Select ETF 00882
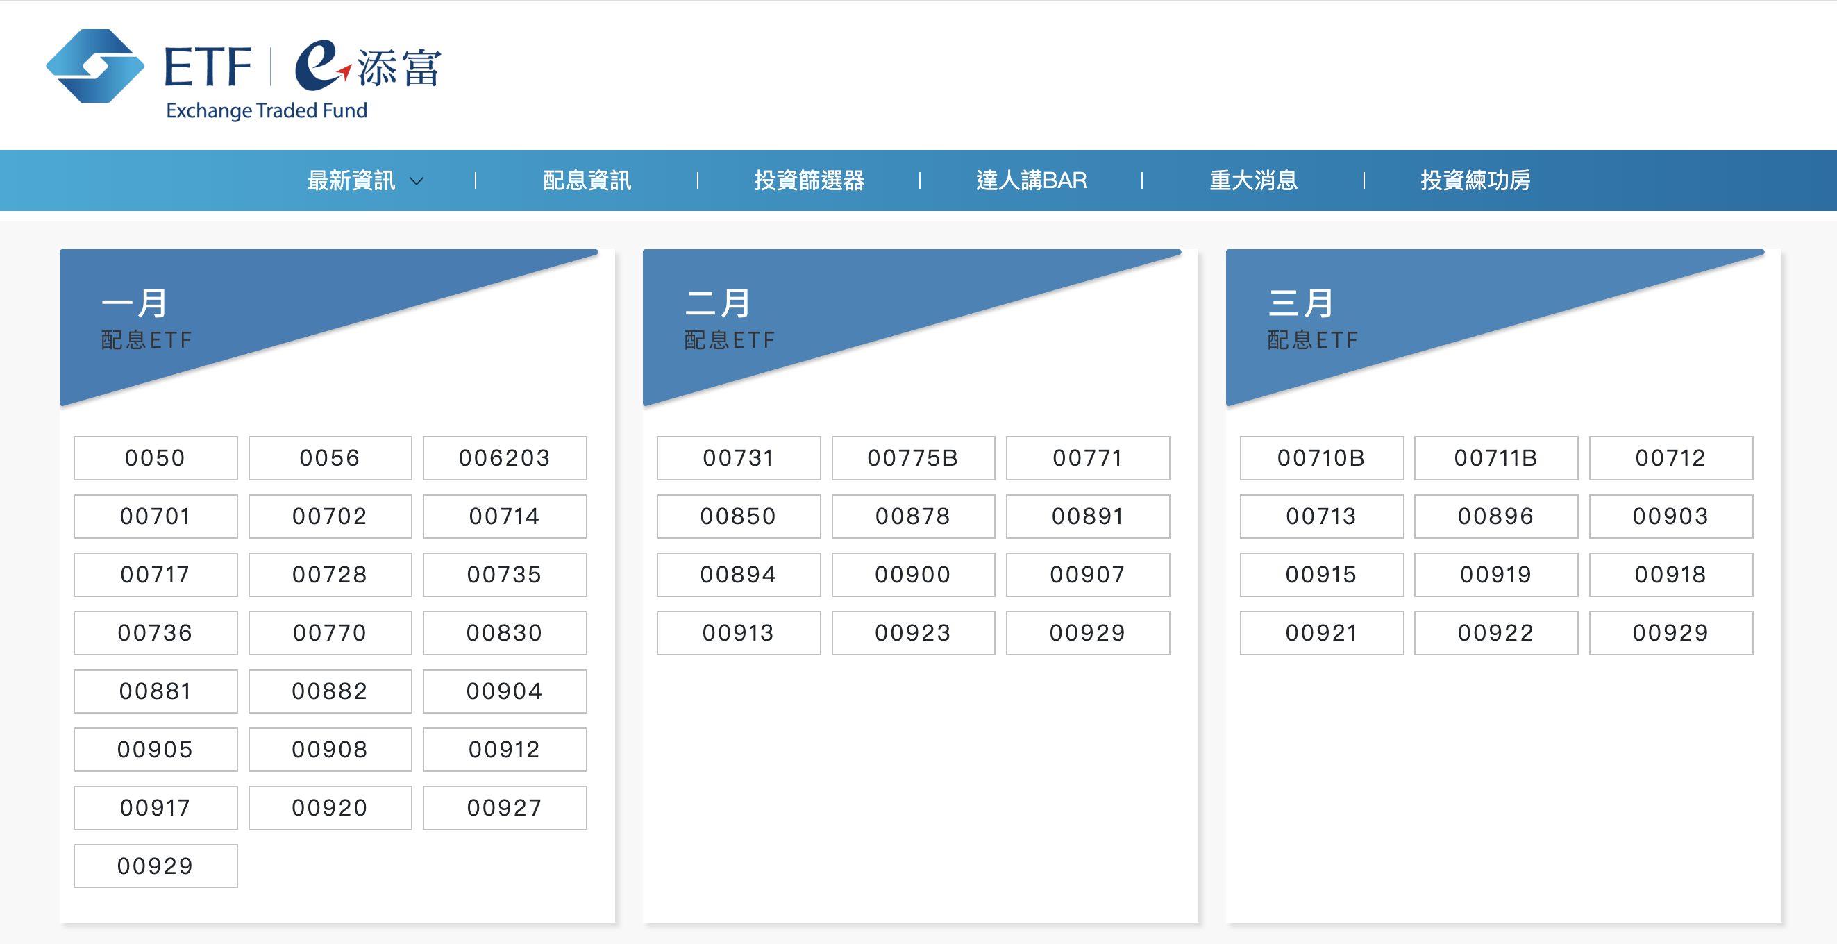Viewport: 1837px width, 944px height. [x=330, y=691]
